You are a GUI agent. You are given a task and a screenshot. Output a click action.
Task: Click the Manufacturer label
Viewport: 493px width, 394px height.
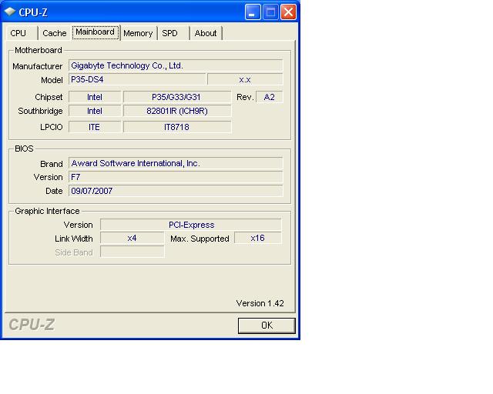[x=38, y=66]
